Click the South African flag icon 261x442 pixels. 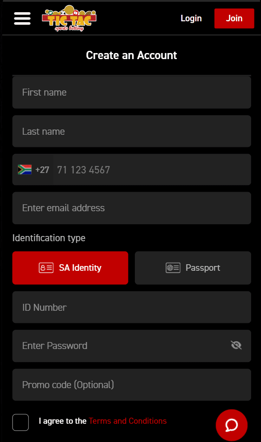[25, 169]
